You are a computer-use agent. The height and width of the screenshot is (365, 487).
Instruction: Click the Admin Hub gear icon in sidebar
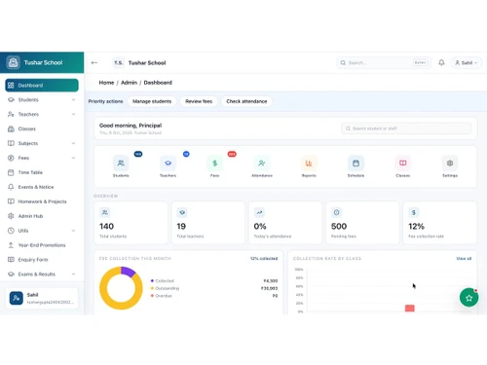coord(11,216)
